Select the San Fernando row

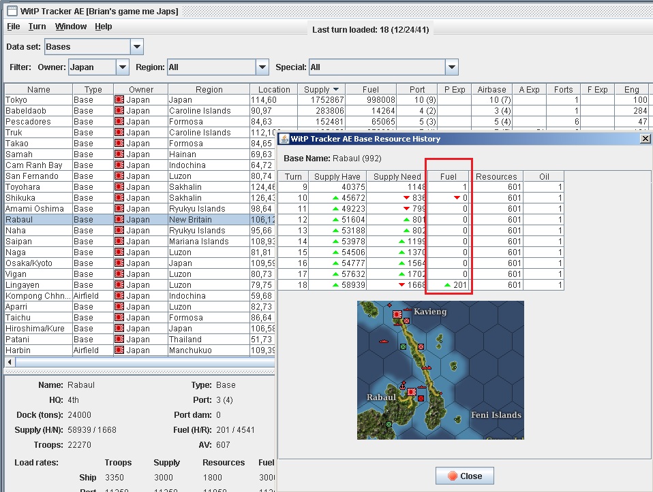pos(140,176)
